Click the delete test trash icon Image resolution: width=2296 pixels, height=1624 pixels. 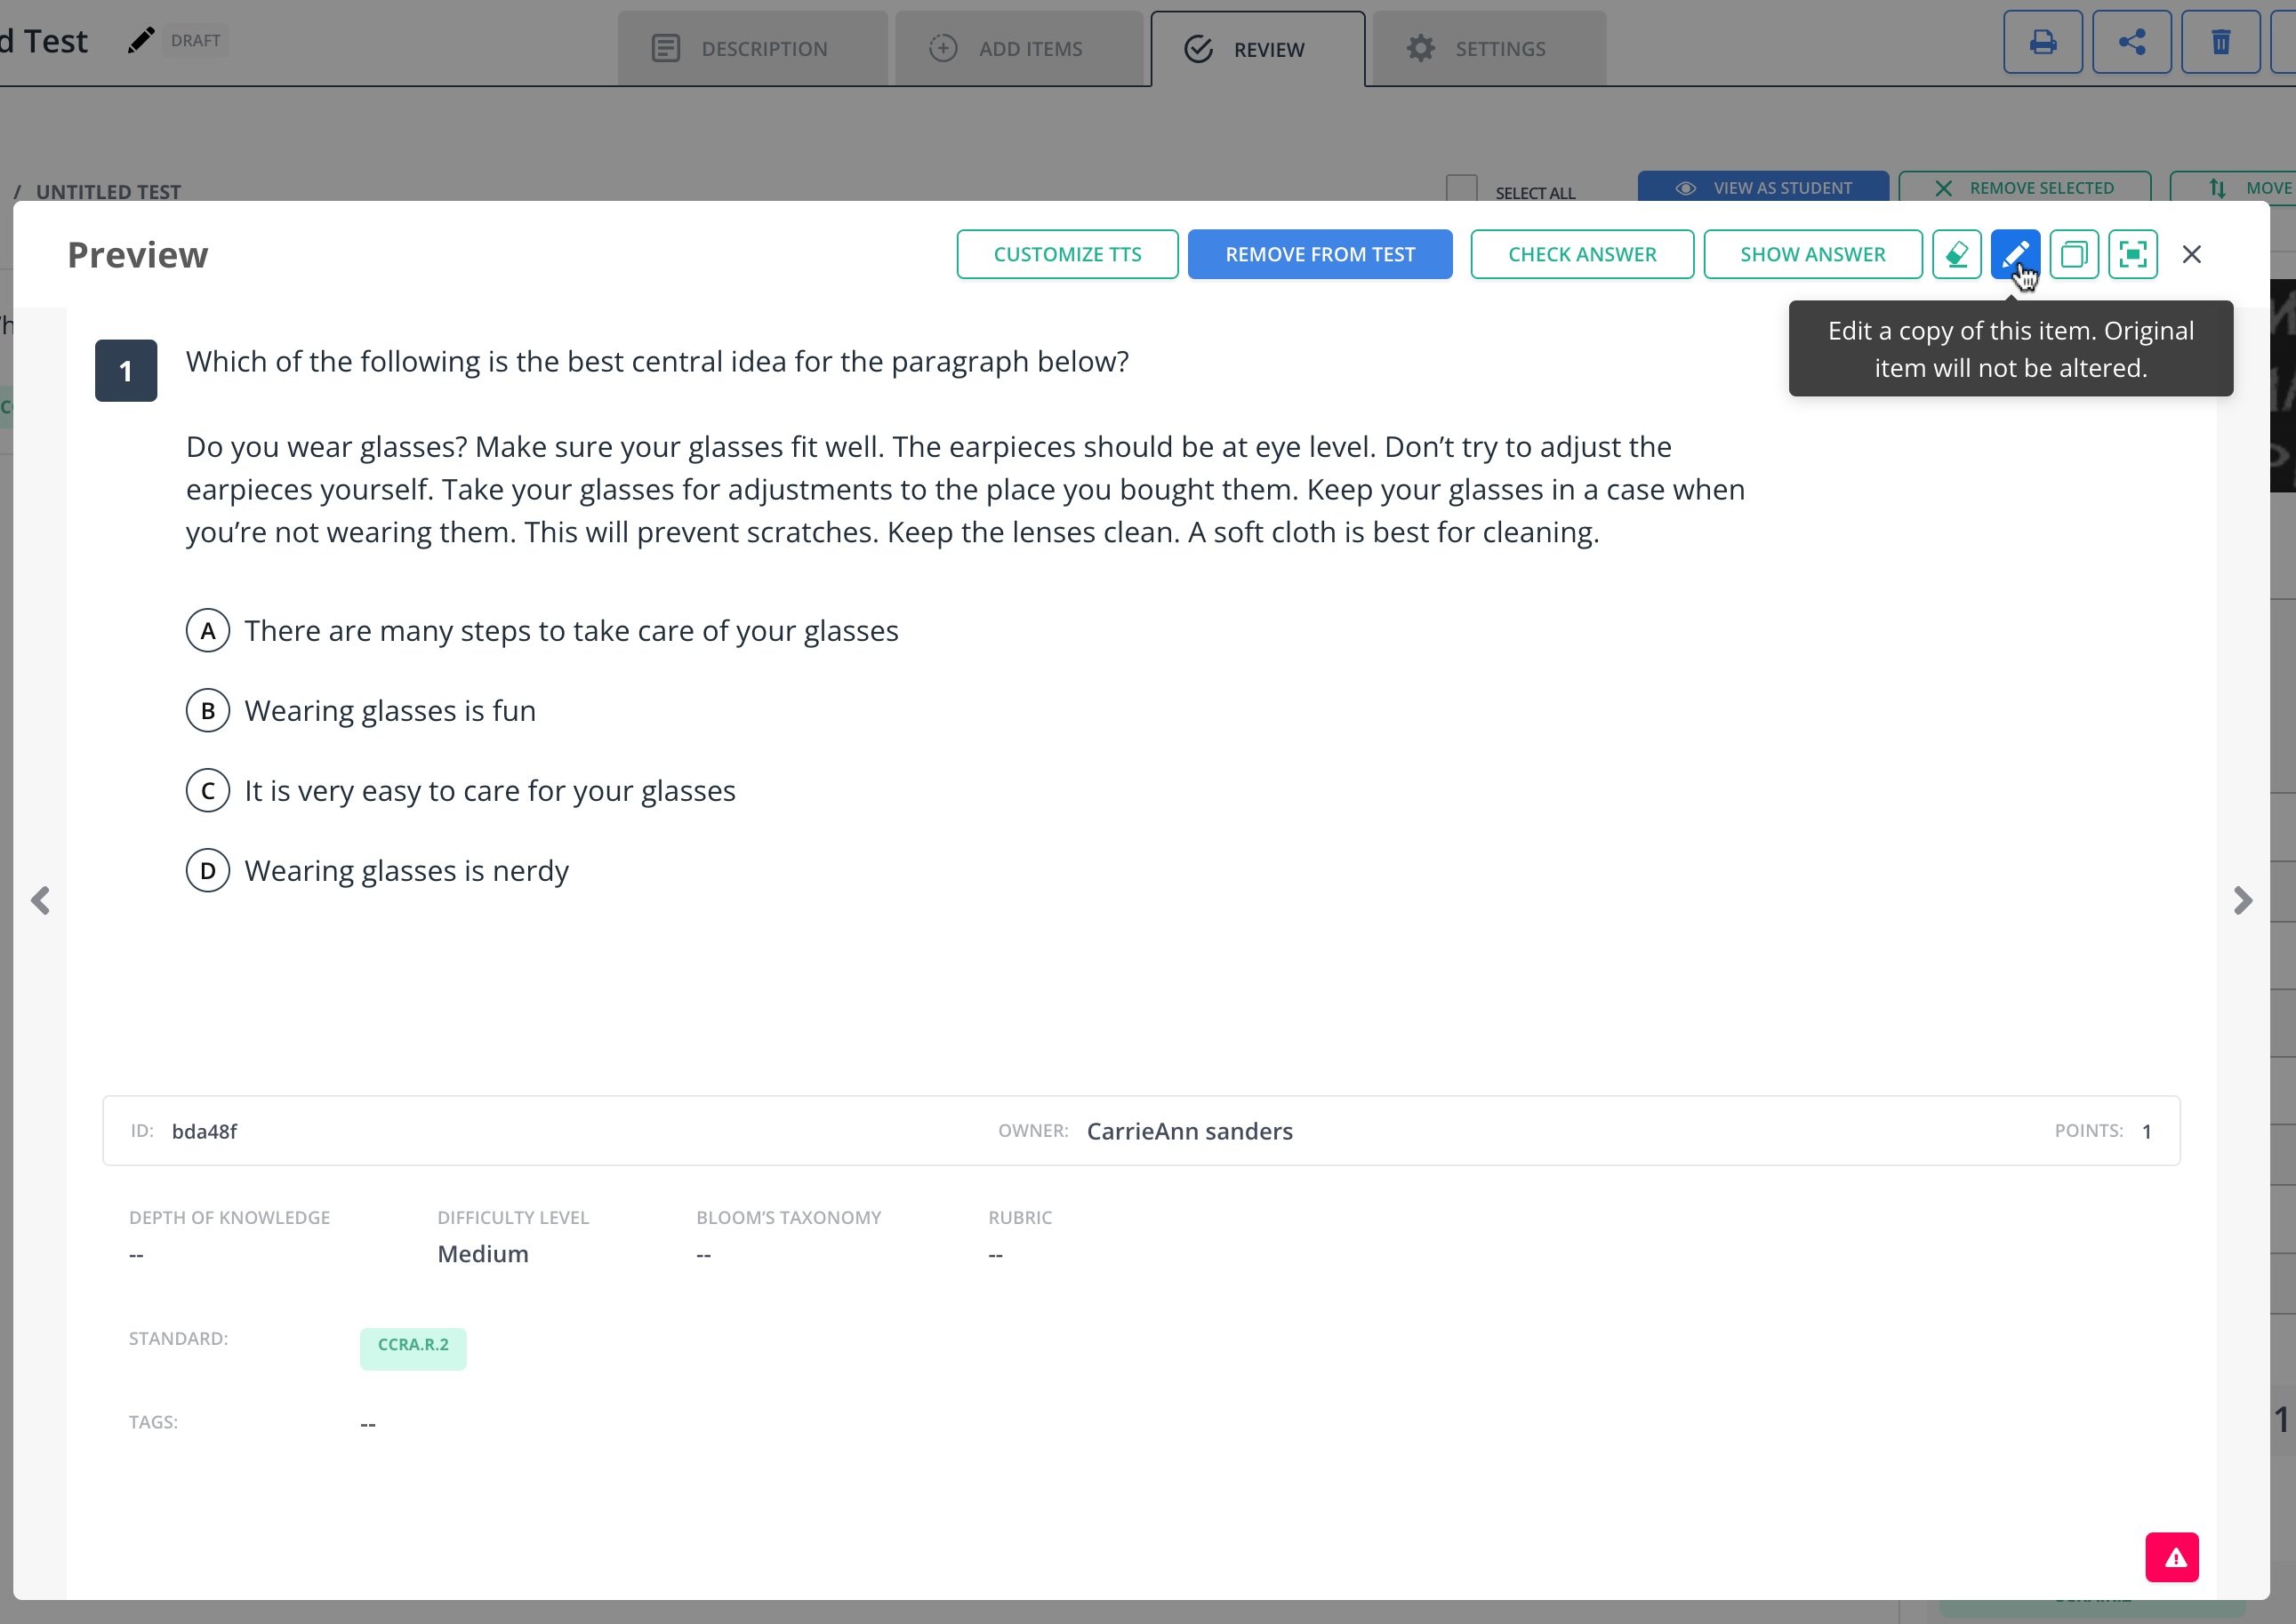click(2220, 42)
